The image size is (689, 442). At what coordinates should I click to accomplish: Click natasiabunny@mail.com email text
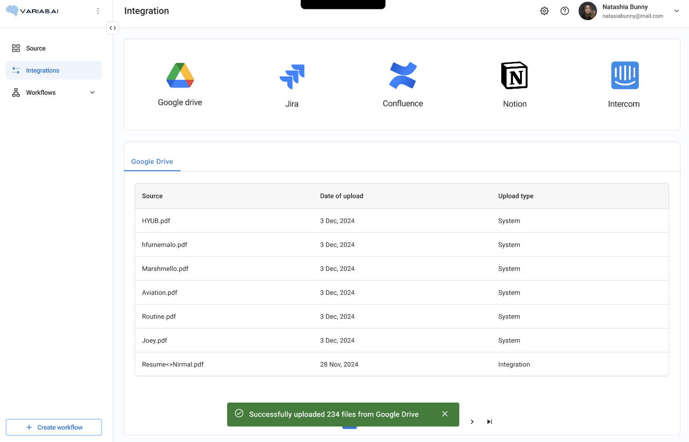pos(633,16)
